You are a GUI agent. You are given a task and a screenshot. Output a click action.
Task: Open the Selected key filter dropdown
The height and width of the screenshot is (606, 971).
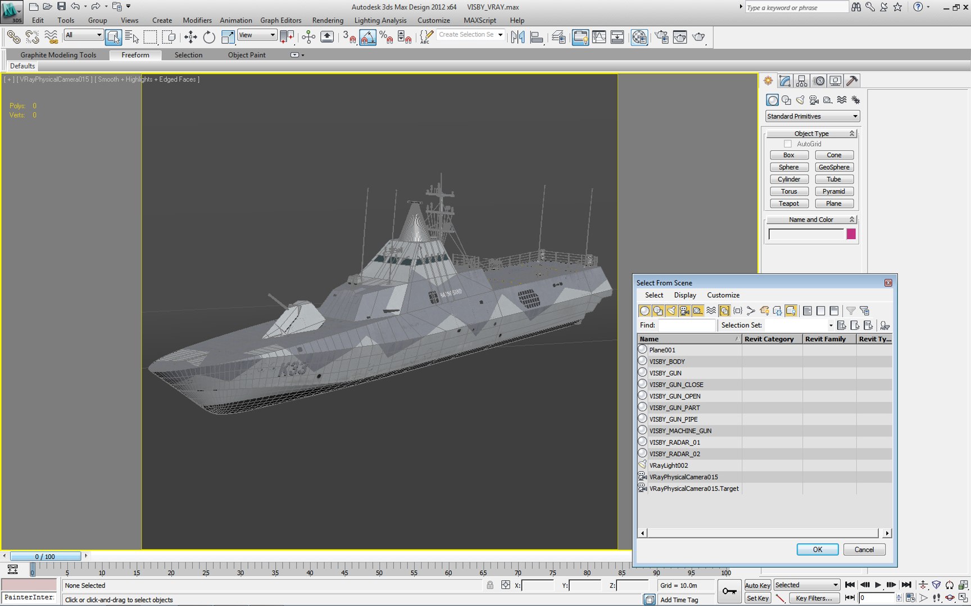806,585
